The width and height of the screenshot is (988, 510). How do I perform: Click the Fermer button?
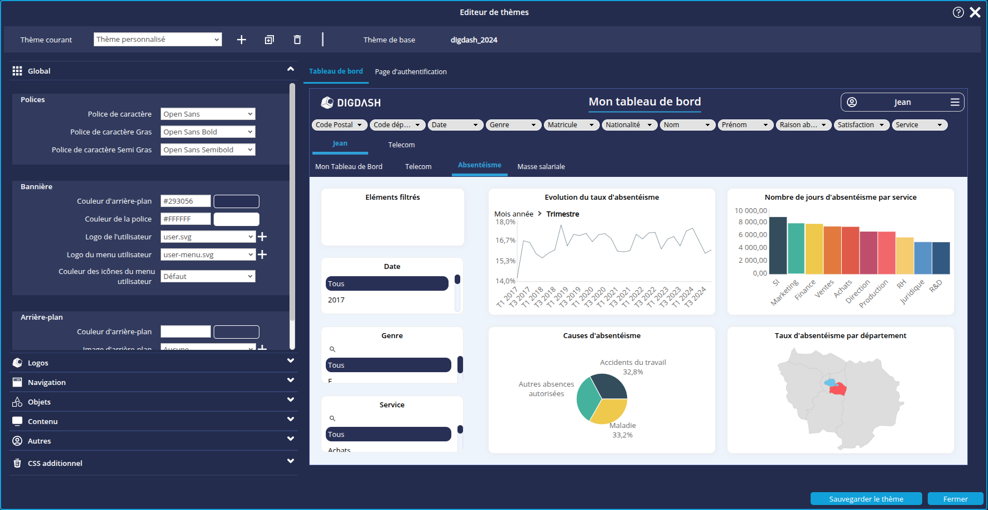click(x=956, y=498)
